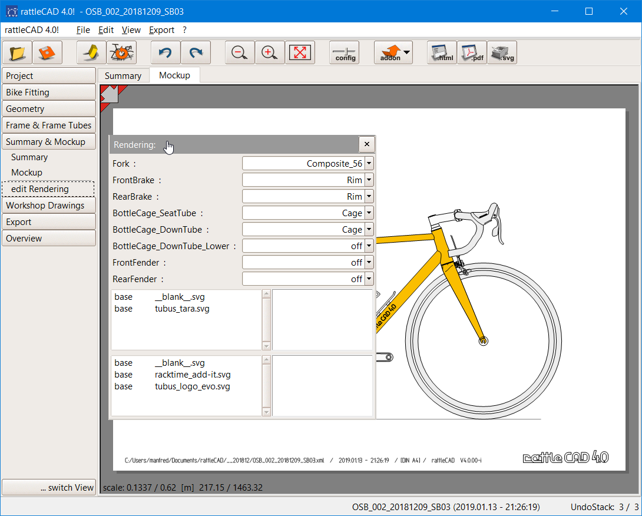Image resolution: width=642 pixels, height=516 pixels.
Task: Expand the FrontFender dropdown
Action: point(369,263)
